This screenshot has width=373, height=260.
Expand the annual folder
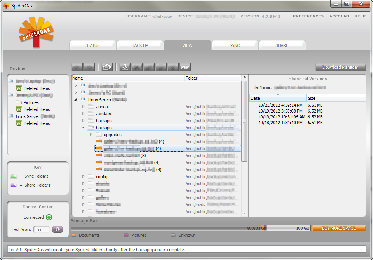tap(83, 107)
